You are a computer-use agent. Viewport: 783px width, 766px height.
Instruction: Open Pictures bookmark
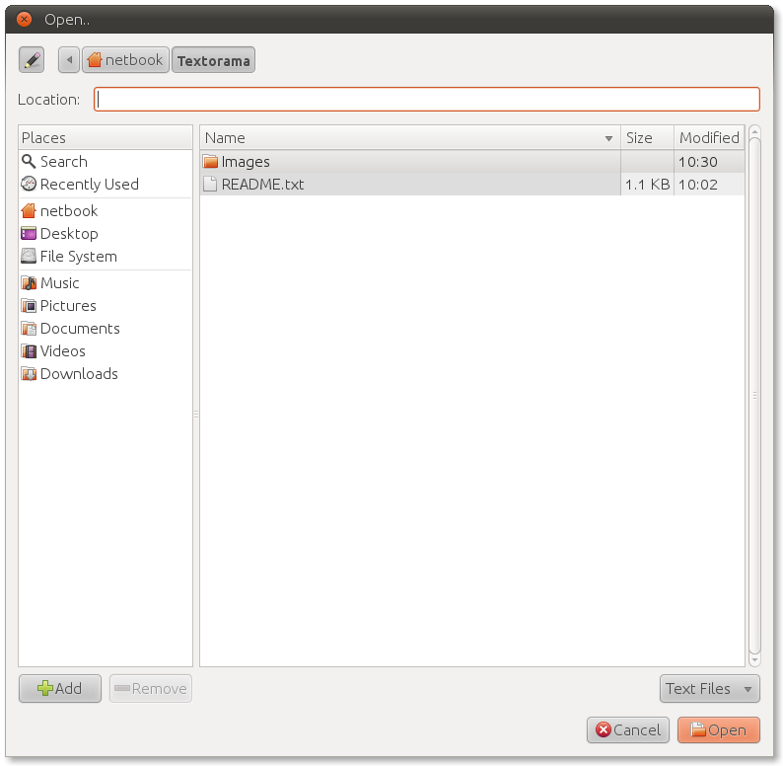coord(105,305)
